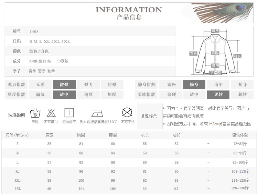Click the 腰围 label on the shirt diagram
This screenshot has height=194, width=258.
pos(215,65)
